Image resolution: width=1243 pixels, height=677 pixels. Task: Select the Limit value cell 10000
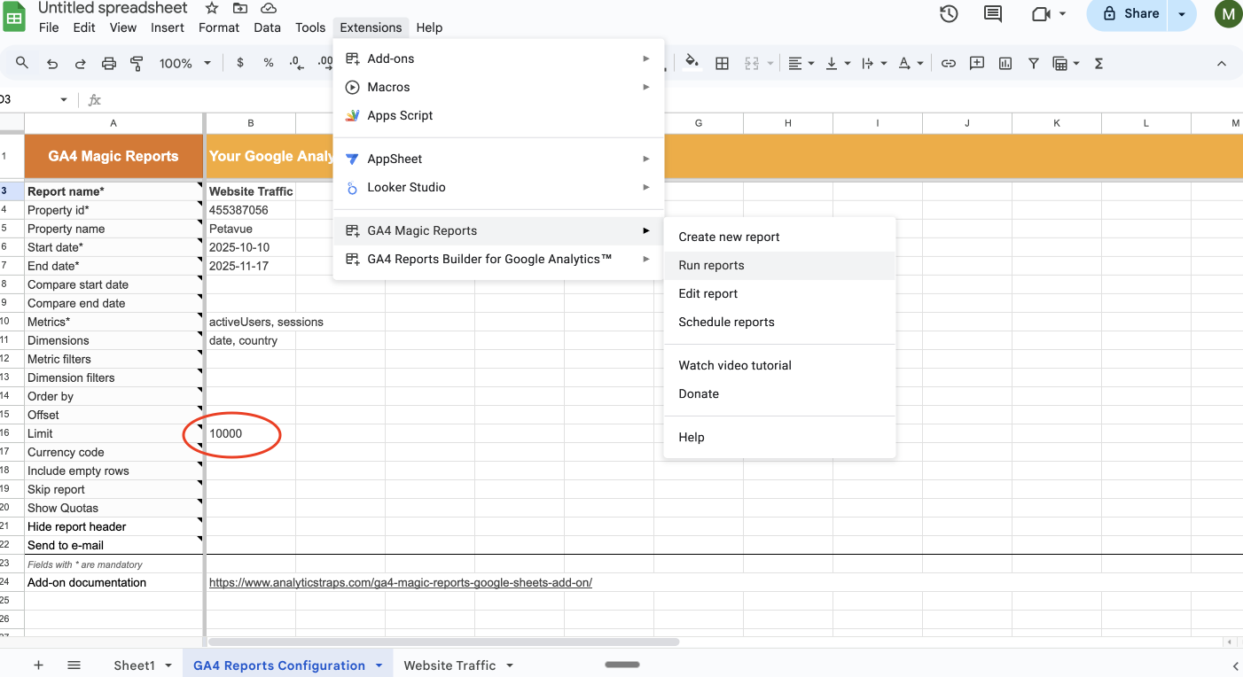click(x=251, y=433)
